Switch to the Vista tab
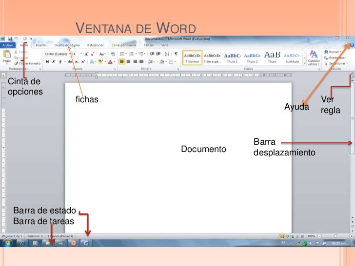355x266 pixels. pyautogui.click(x=165, y=45)
